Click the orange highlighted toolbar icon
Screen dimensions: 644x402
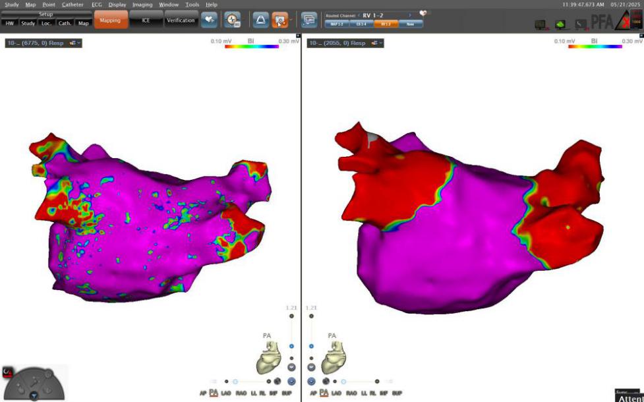pos(279,20)
